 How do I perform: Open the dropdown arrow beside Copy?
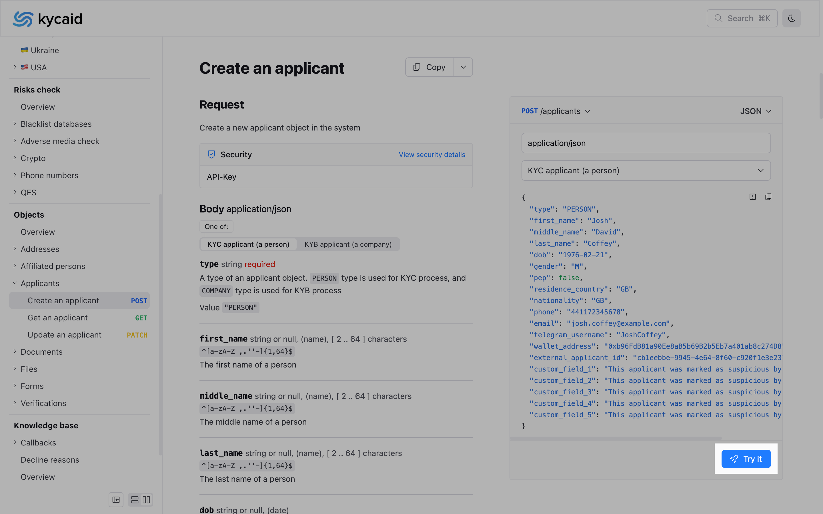463,67
